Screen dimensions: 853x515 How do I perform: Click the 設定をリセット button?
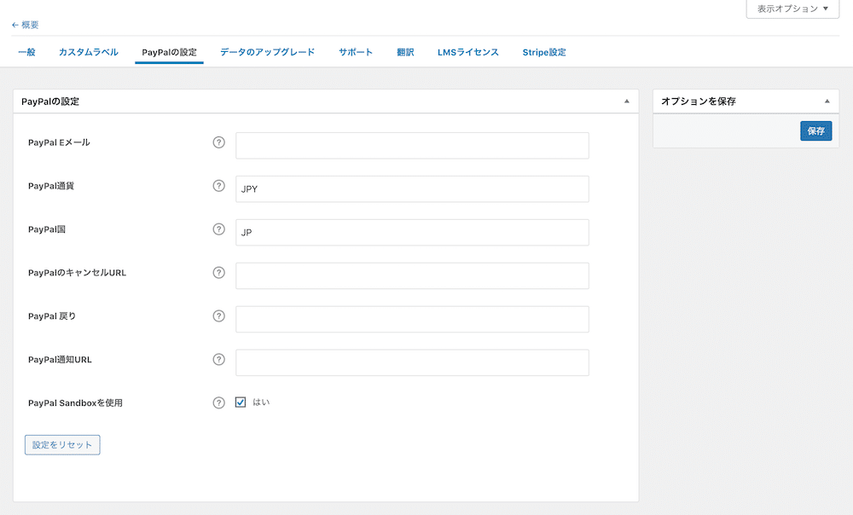tap(62, 445)
